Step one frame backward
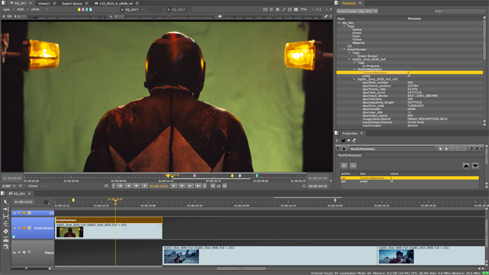Image resolution: width=489 pixels, height=275 pixels. (x=136, y=186)
